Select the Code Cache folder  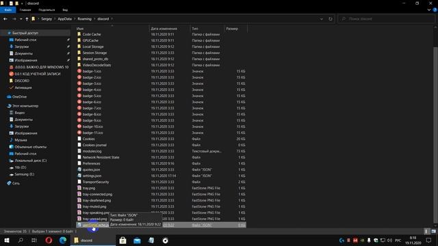click(92, 34)
